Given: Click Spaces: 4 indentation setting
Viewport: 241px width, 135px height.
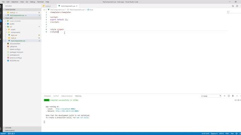Looking at the screenshot, I should [214, 133].
